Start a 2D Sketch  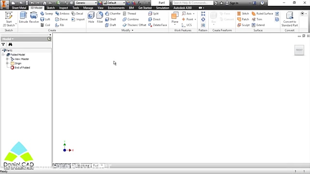(9, 19)
